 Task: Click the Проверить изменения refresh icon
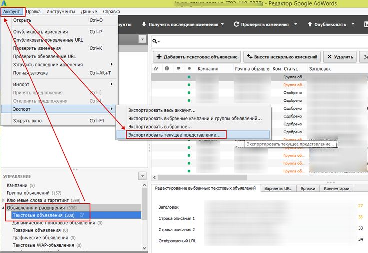click(x=236, y=24)
